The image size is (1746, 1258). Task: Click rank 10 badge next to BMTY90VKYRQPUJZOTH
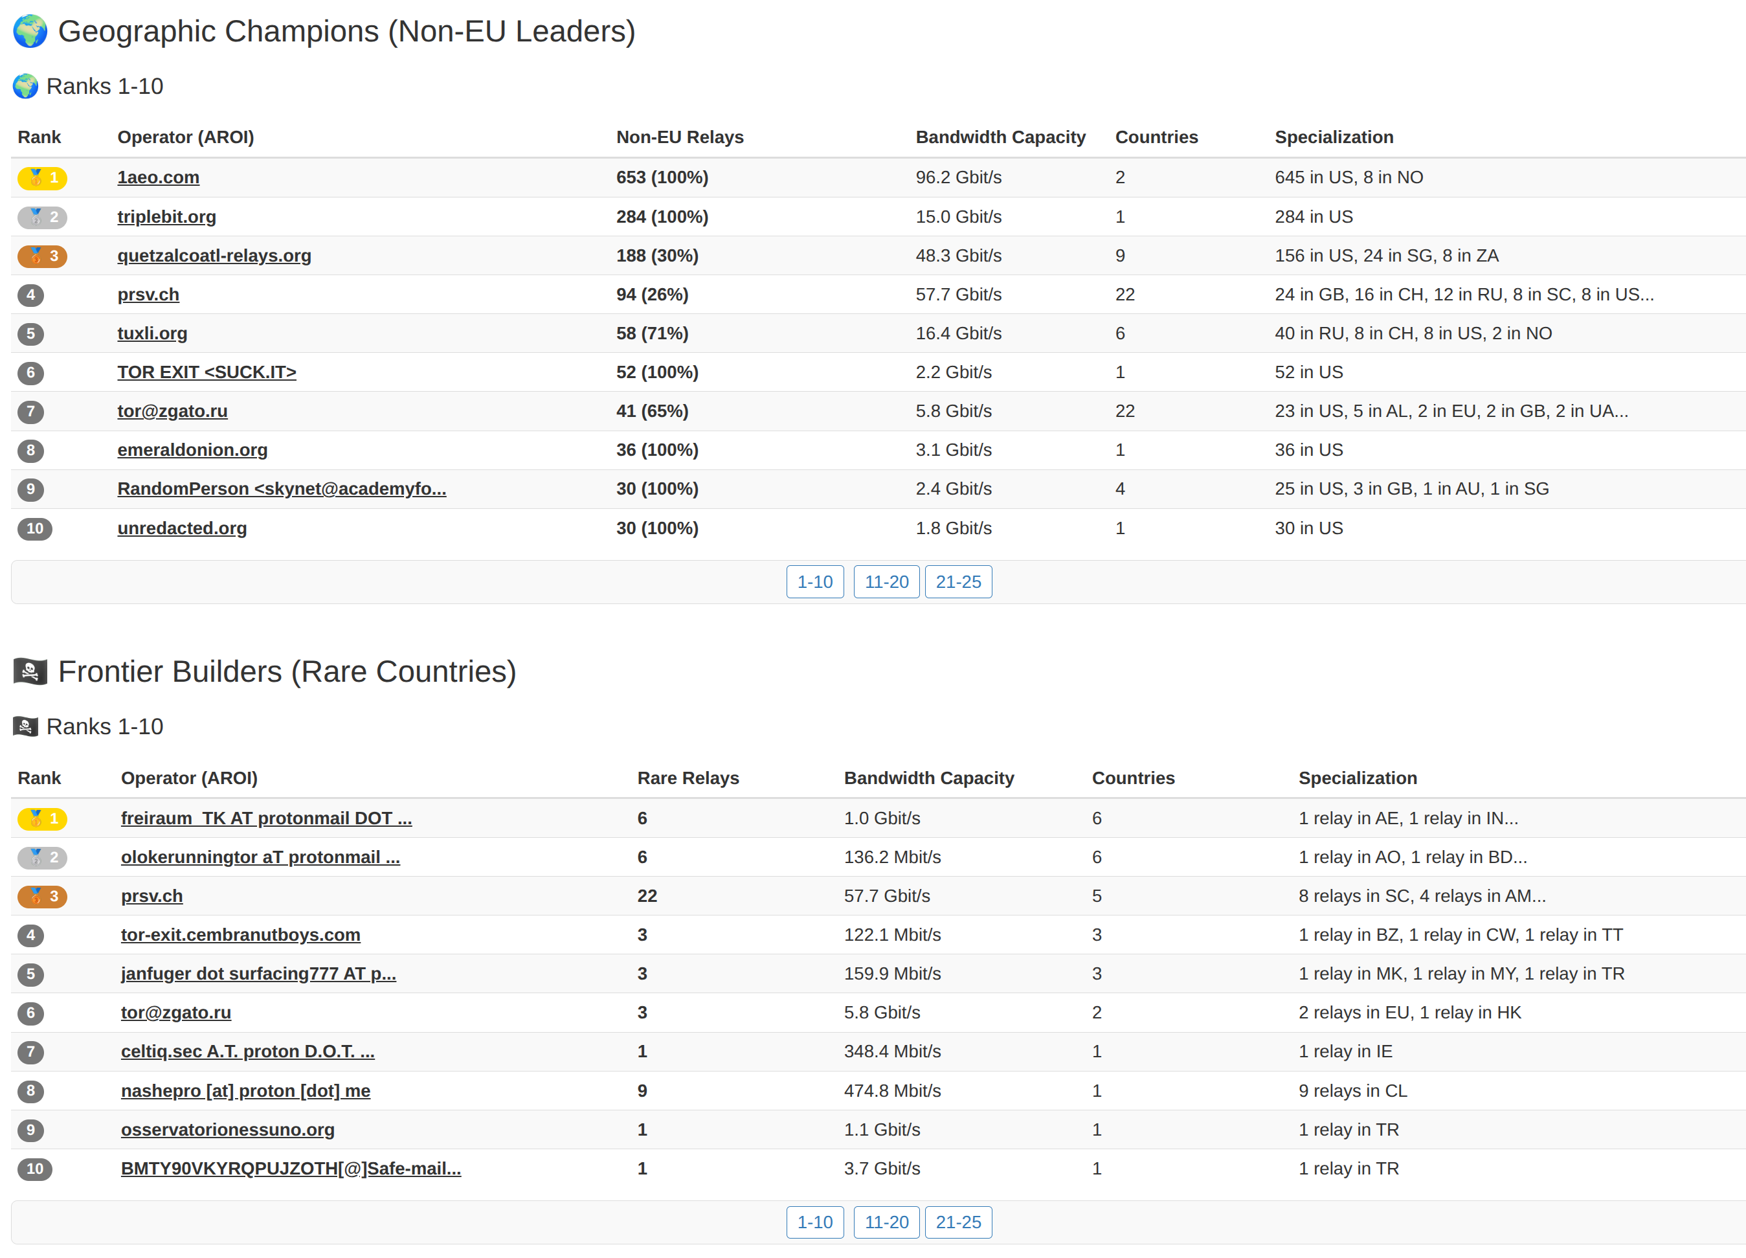35,1169
